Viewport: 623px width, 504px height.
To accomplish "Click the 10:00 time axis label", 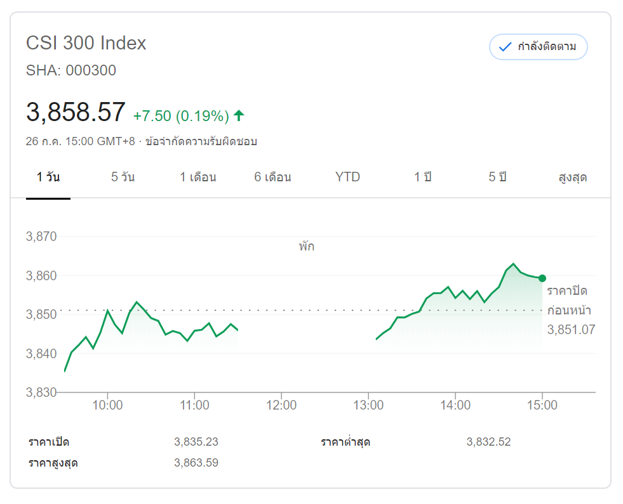I will tap(107, 404).
